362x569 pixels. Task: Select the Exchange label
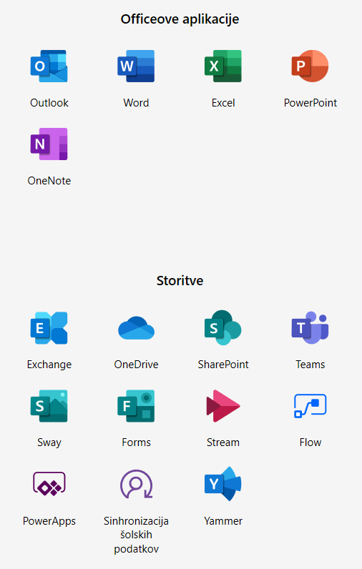(x=49, y=365)
